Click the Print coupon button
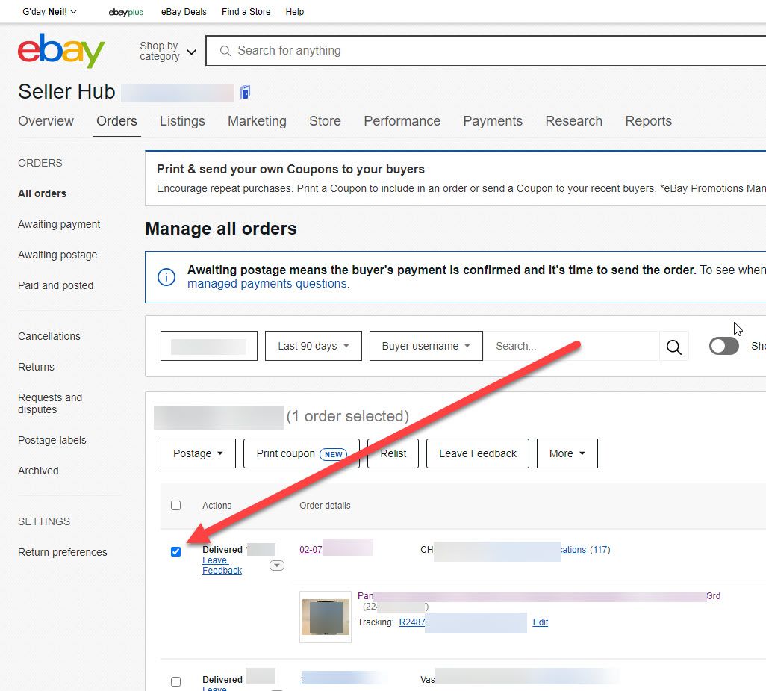The image size is (766, 691). coord(302,453)
